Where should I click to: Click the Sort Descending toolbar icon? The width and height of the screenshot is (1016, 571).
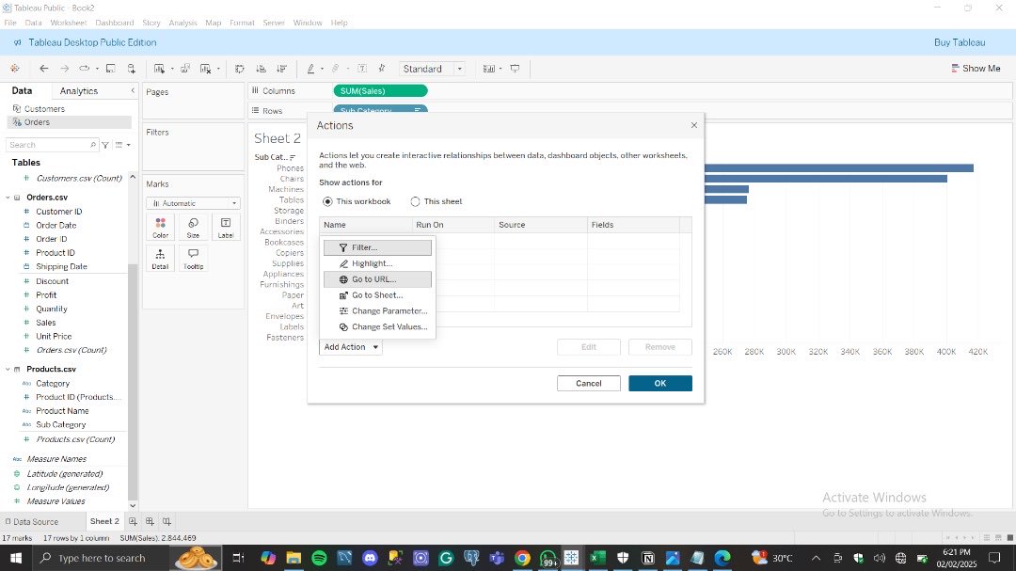[x=282, y=68]
